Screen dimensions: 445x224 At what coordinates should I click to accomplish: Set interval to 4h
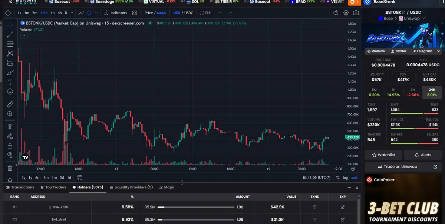(60, 13)
